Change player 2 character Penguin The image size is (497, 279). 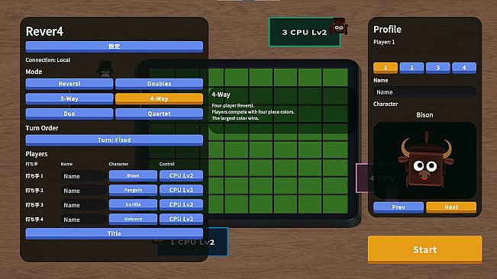(133, 190)
